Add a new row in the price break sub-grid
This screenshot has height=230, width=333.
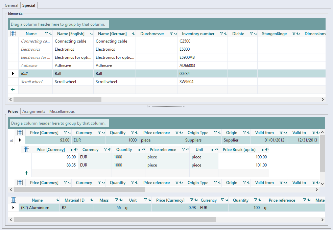[x=26, y=173]
